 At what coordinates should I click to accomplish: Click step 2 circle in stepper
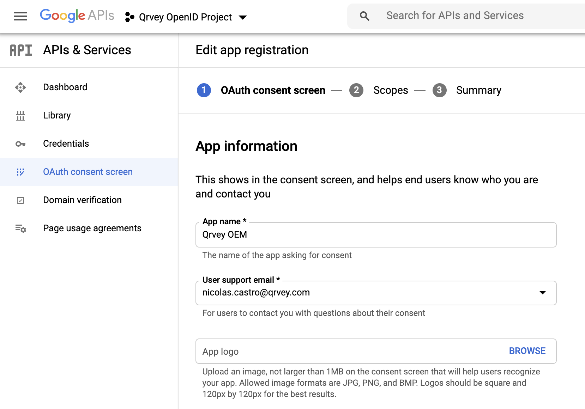tap(356, 90)
